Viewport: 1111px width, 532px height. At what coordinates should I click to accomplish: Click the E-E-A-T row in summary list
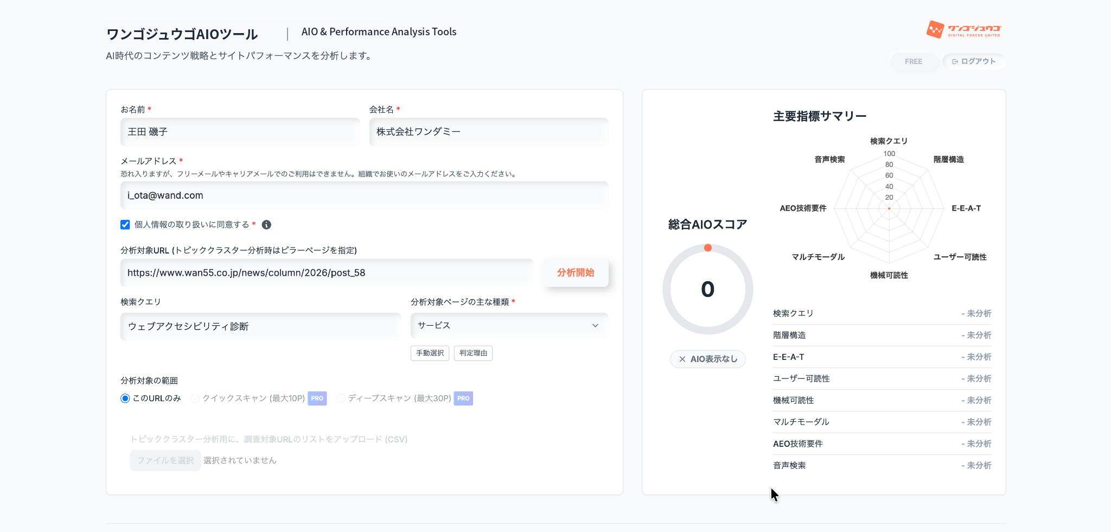[x=882, y=357]
